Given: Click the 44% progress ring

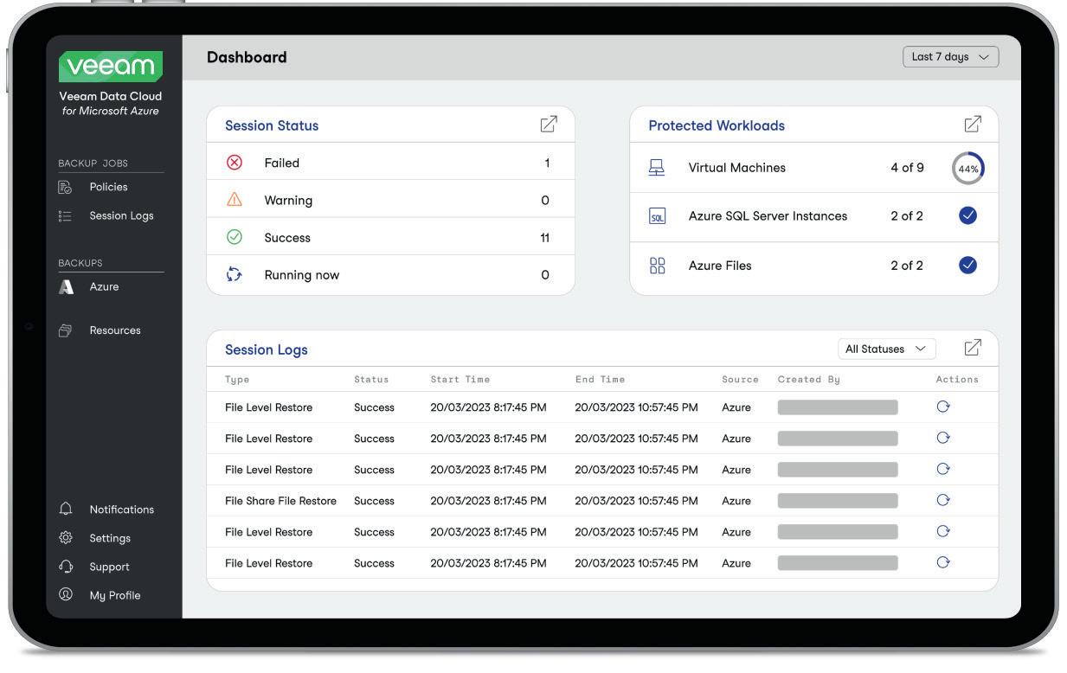Looking at the screenshot, I should click(x=967, y=169).
